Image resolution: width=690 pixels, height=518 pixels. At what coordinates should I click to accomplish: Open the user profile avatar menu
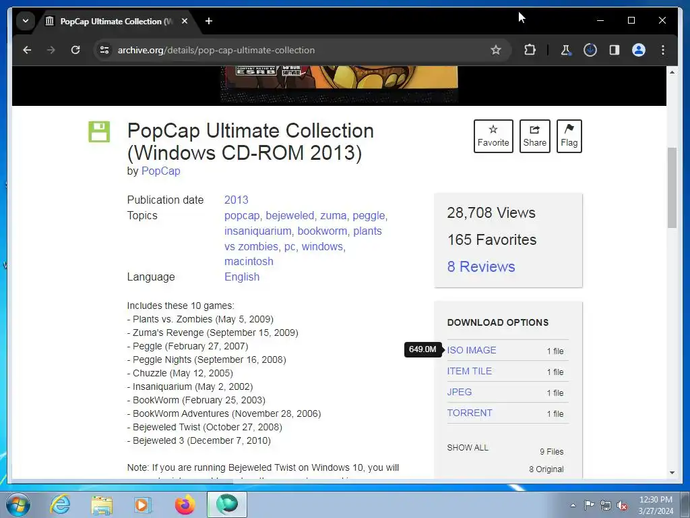tap(639, 50)
